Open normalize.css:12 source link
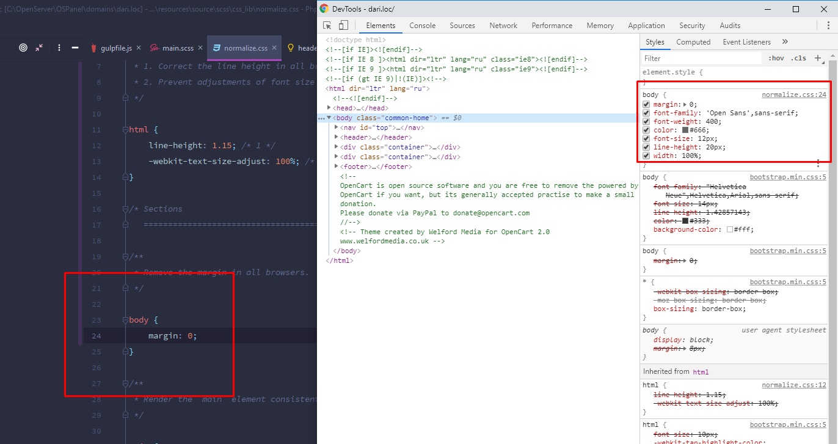The height and width of the screenshot is (444, 838). 794,385
